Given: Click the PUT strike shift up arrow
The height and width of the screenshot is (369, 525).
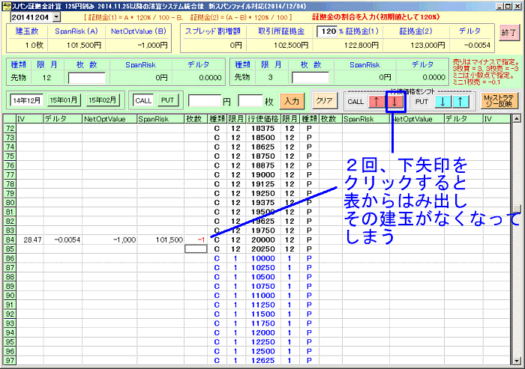Looking at the screenshot, I should (460, 102).
